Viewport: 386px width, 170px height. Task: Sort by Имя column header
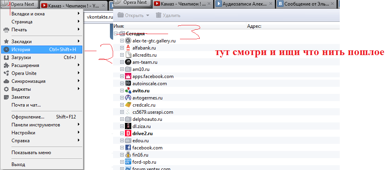pos(180,26)
